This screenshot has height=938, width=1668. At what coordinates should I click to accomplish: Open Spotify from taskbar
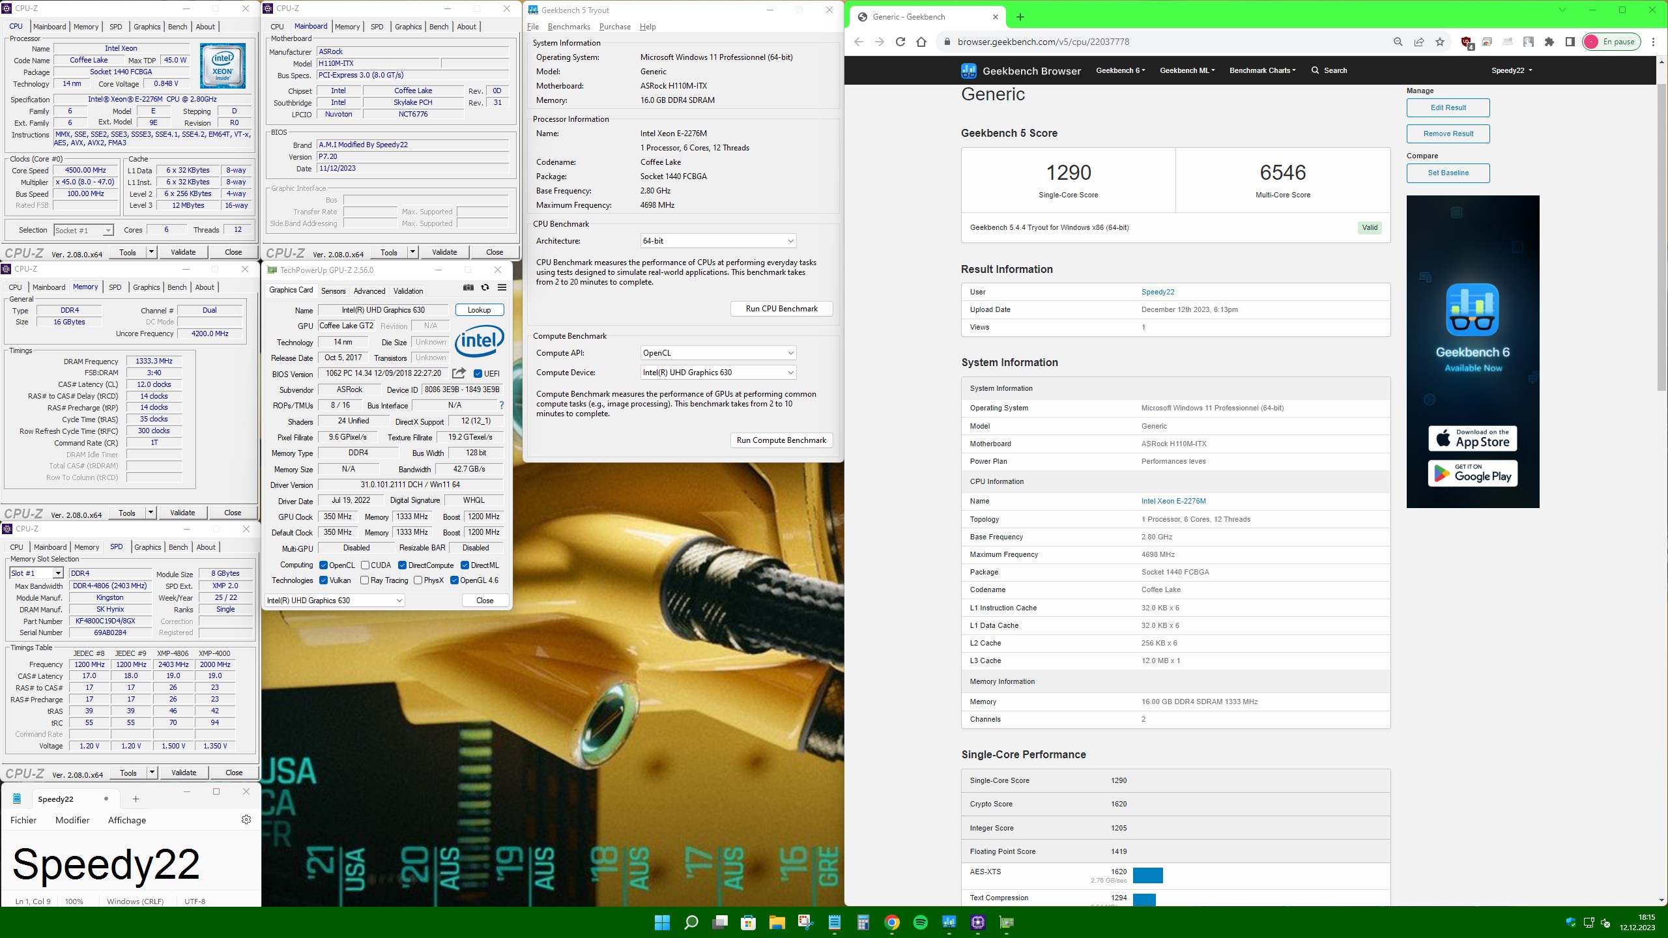920,922
